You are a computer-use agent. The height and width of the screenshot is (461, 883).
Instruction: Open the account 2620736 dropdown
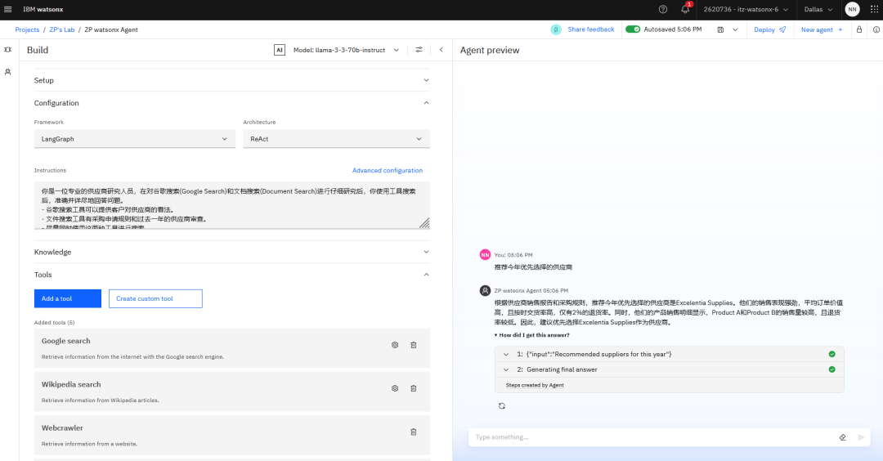click(x=746, y=10)
